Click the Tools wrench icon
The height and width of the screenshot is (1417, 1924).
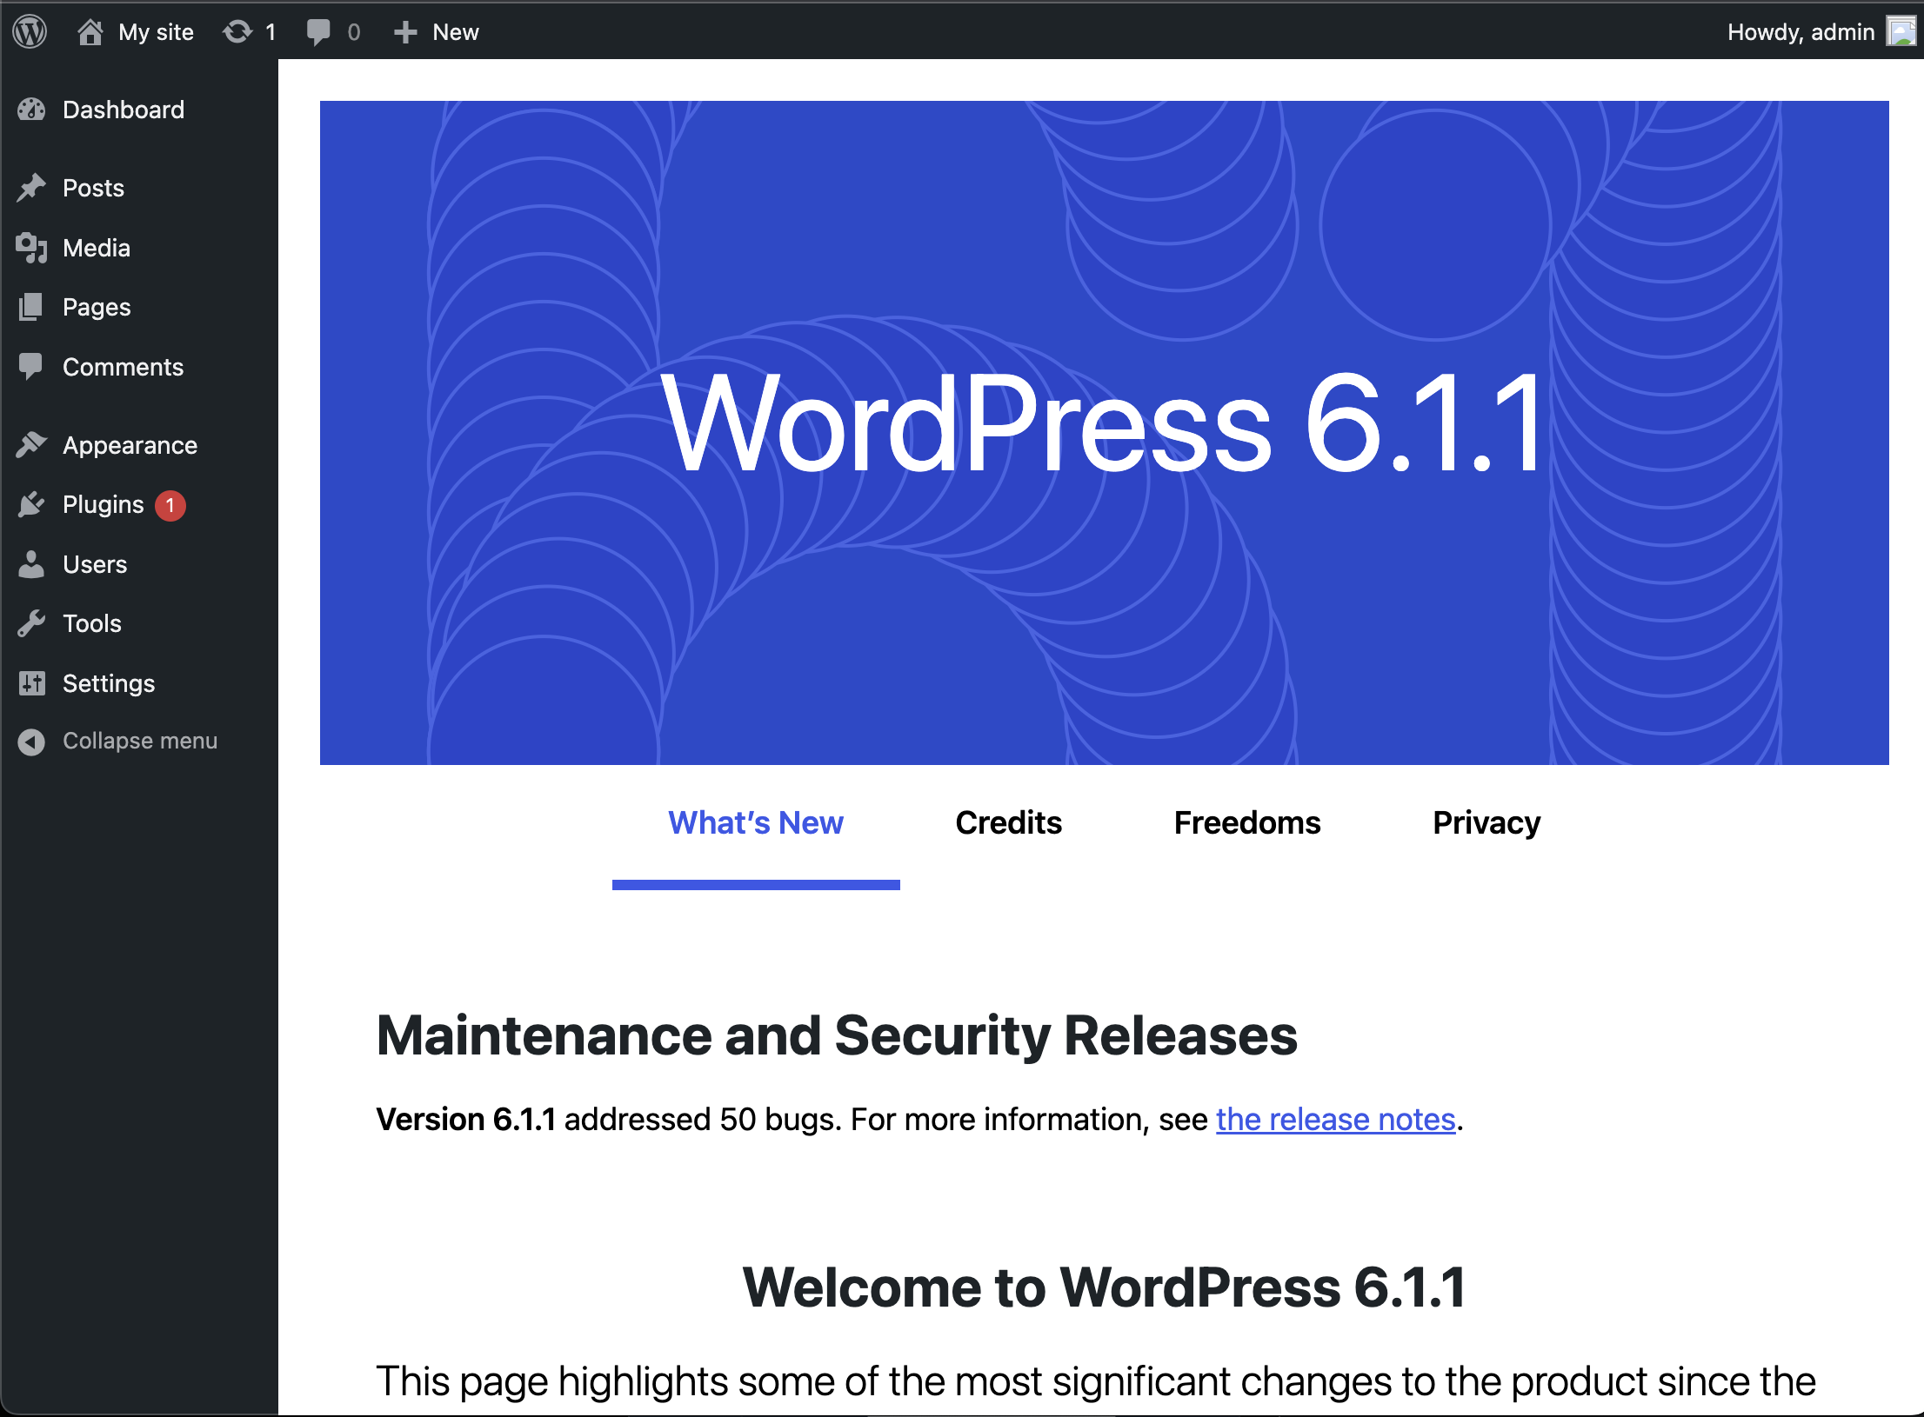point(32,622)
